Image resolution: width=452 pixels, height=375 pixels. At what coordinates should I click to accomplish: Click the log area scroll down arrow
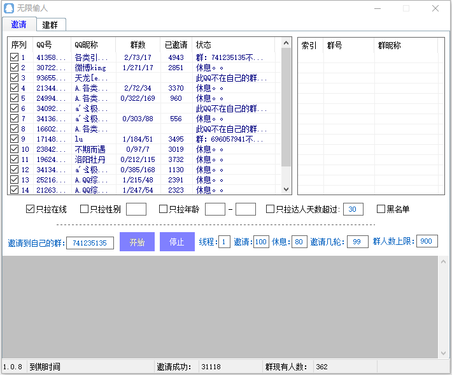coord(443,353)
